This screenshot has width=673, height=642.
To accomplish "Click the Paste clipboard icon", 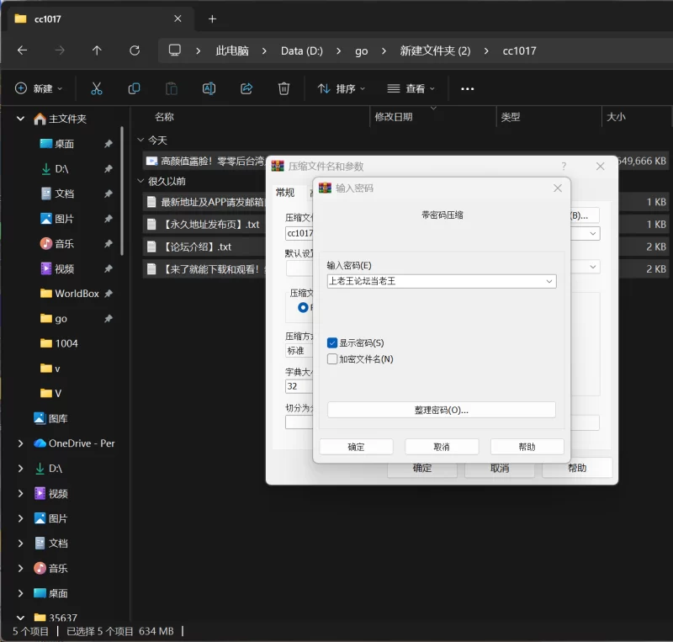I will point(172,88).
